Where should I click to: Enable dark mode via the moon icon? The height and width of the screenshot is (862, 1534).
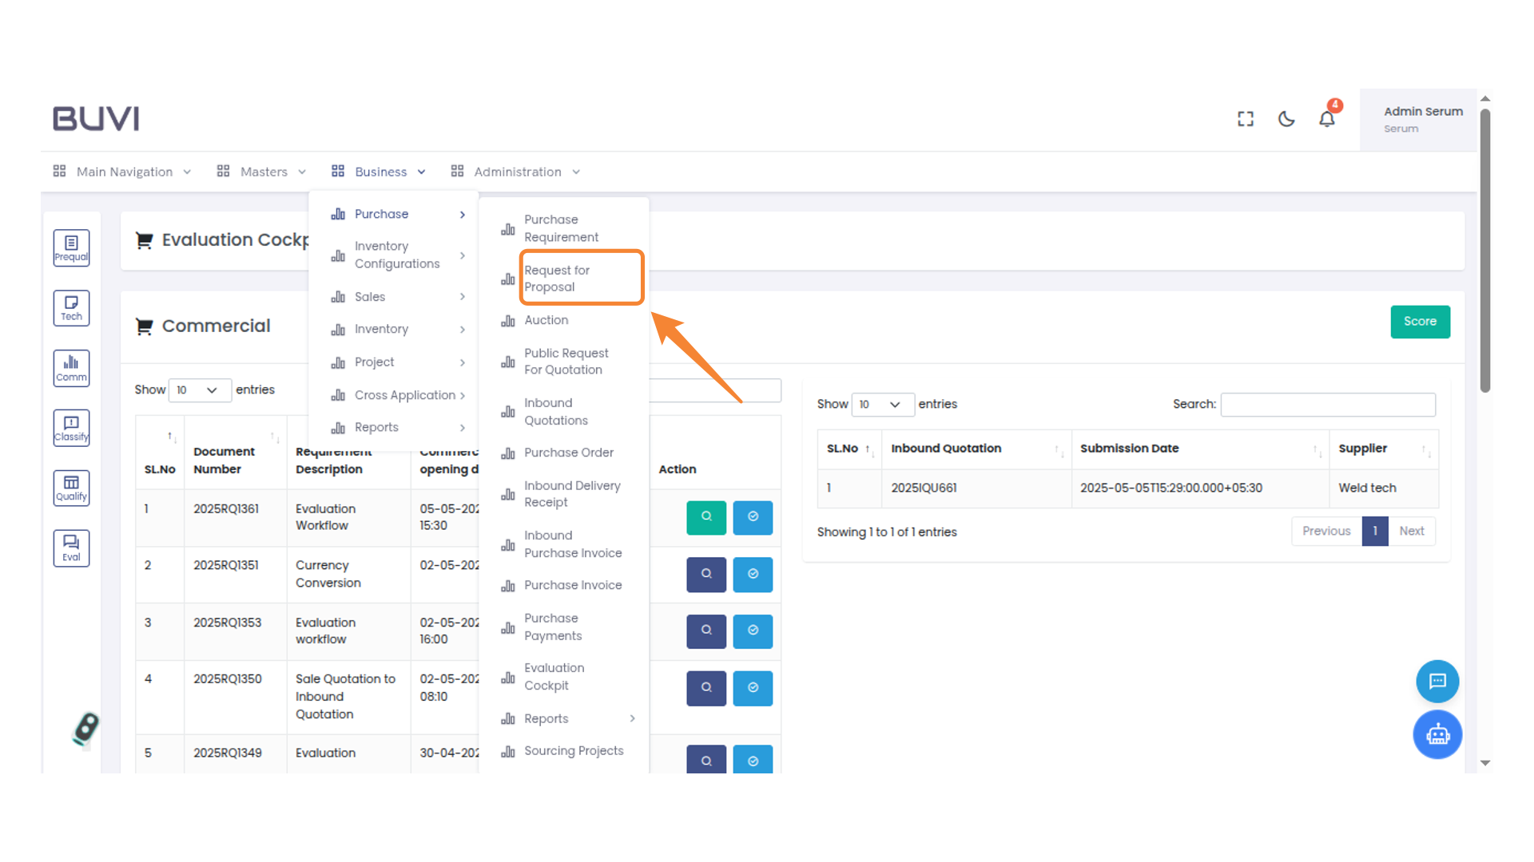1286,118
